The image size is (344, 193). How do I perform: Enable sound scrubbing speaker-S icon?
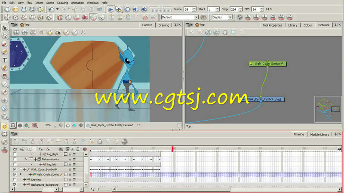144,9
